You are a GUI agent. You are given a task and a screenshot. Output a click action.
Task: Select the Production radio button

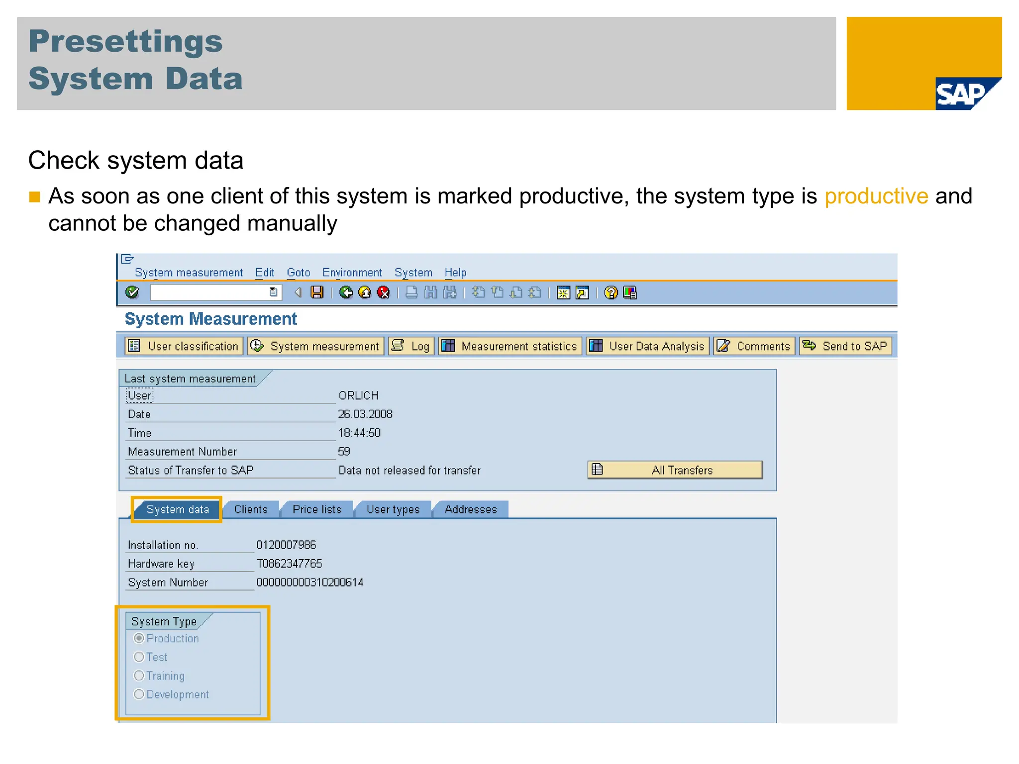[139, 638]
